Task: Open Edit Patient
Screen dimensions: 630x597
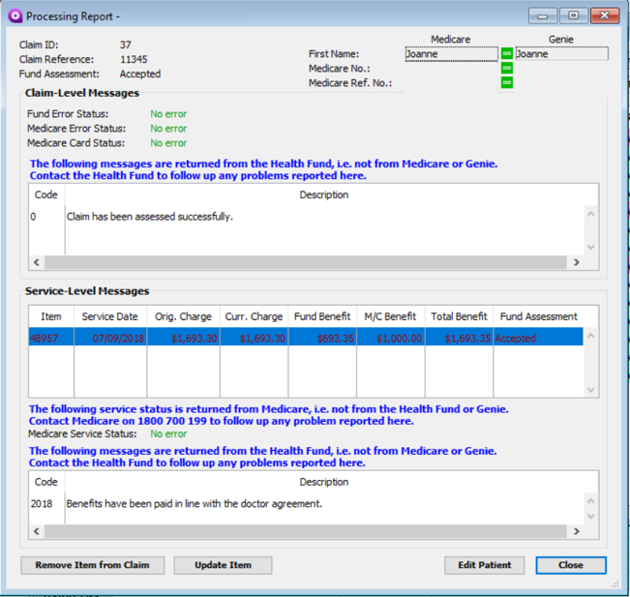Action: click(x=485, y=565)
